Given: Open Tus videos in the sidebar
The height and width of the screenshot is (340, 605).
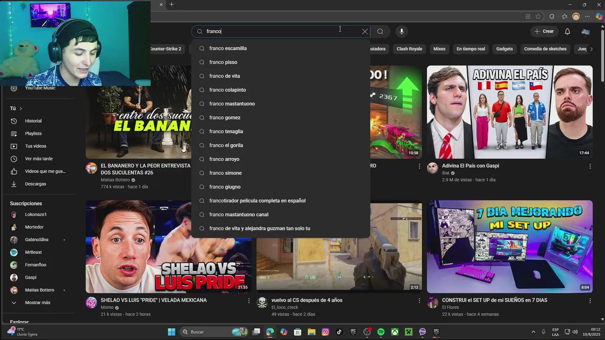Looking at the screenshot, I should click(x=35, y=146).
